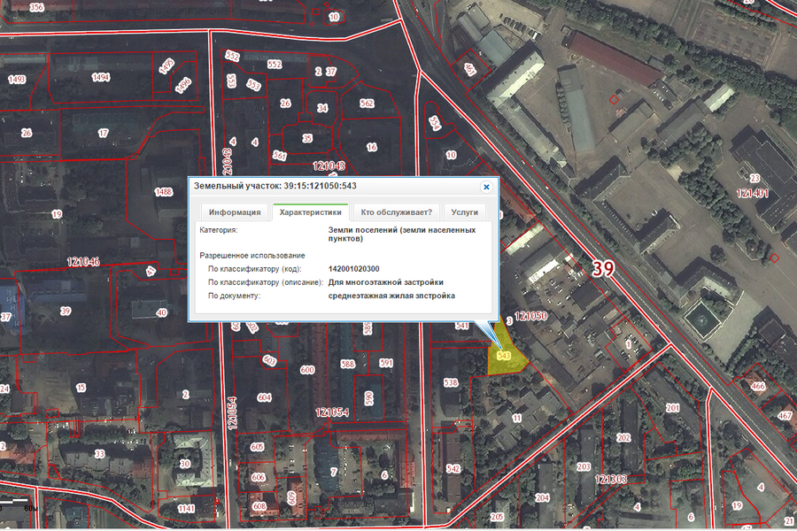Select parcel 1494 on the map
Viewport: 797px width, 531px height.
tap(101, 78)
